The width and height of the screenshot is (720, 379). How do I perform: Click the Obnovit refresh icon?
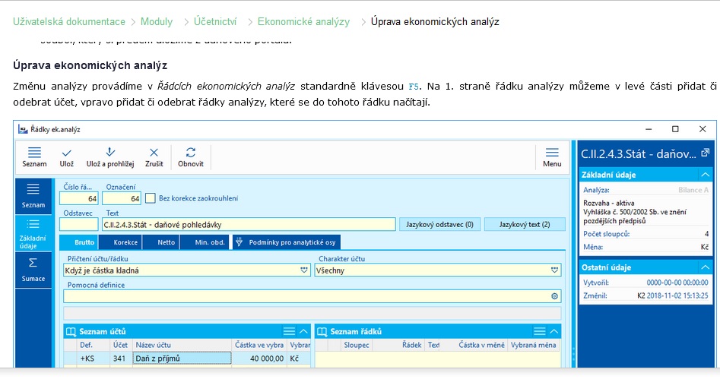pos(191,157)
